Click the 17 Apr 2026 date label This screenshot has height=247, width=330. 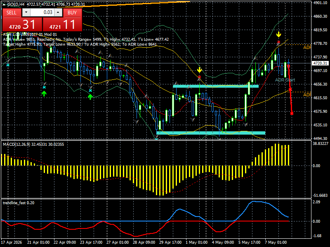[x=12, y=242]
